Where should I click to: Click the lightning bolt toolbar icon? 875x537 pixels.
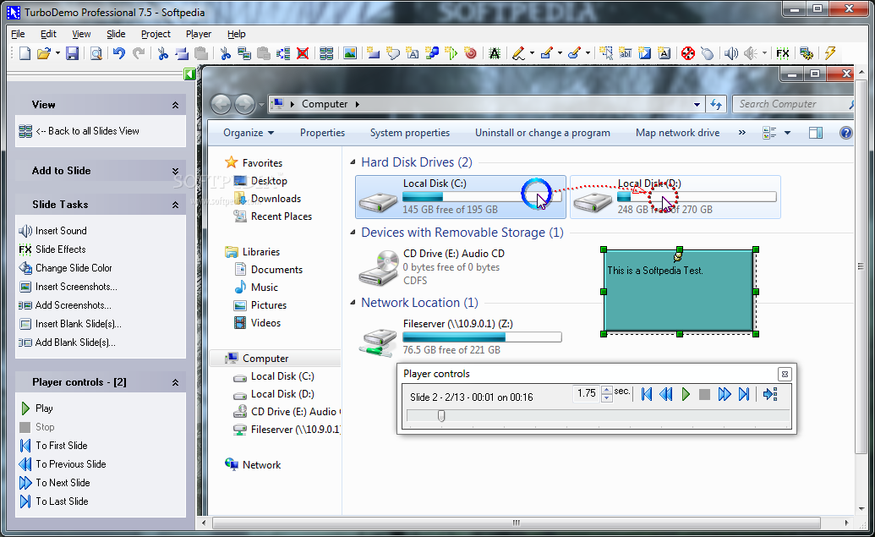(x=830, y=53)
